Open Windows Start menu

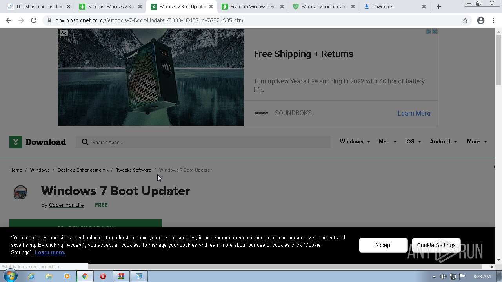tap(10, 276)
